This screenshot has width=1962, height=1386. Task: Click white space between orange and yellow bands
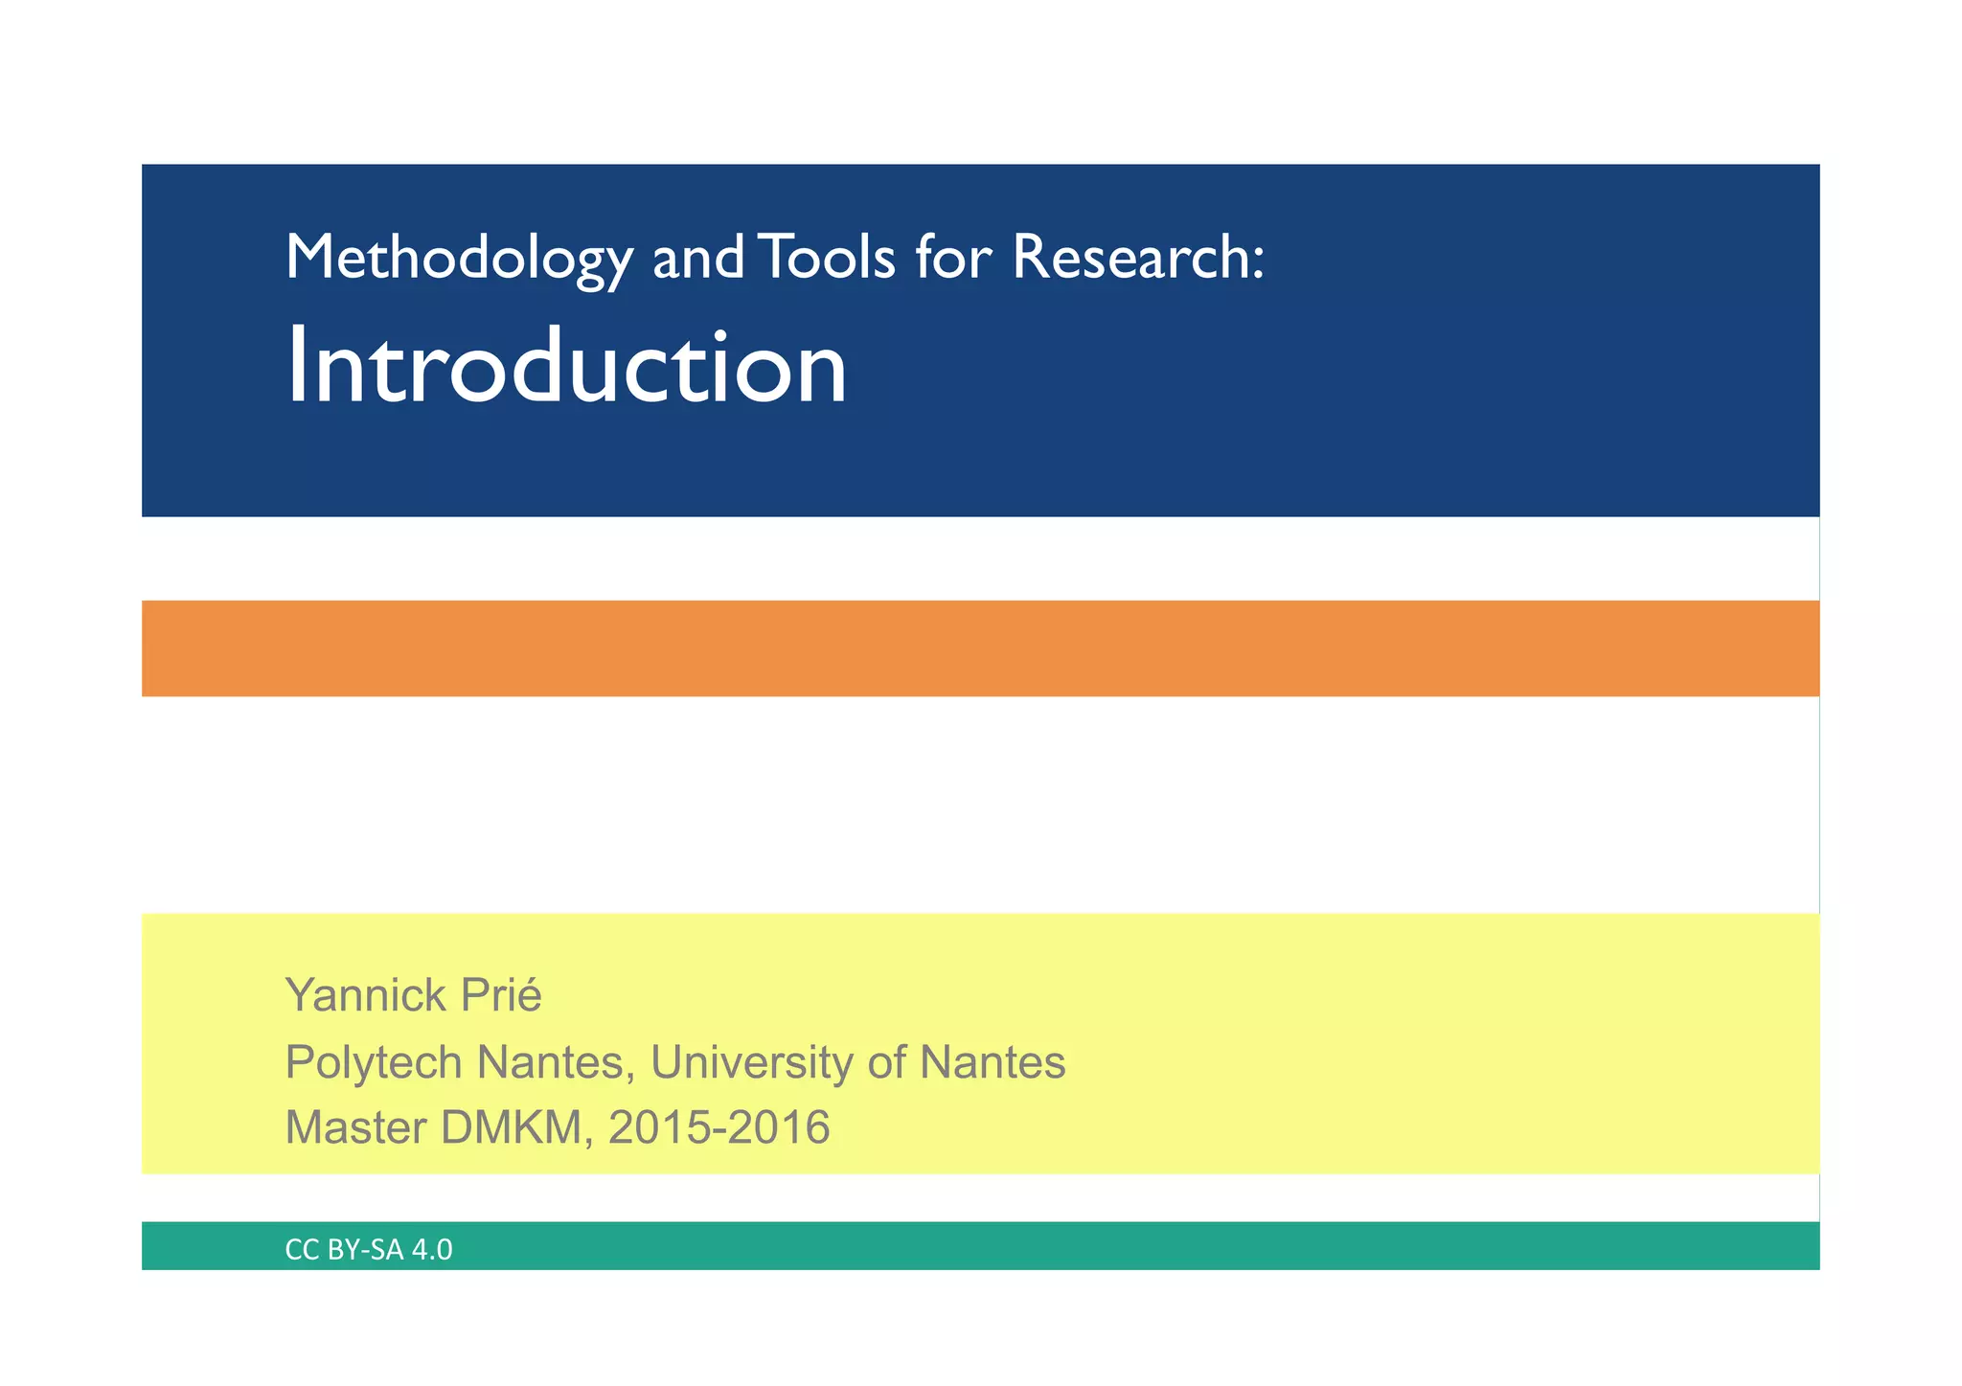[x=980, y=805]
